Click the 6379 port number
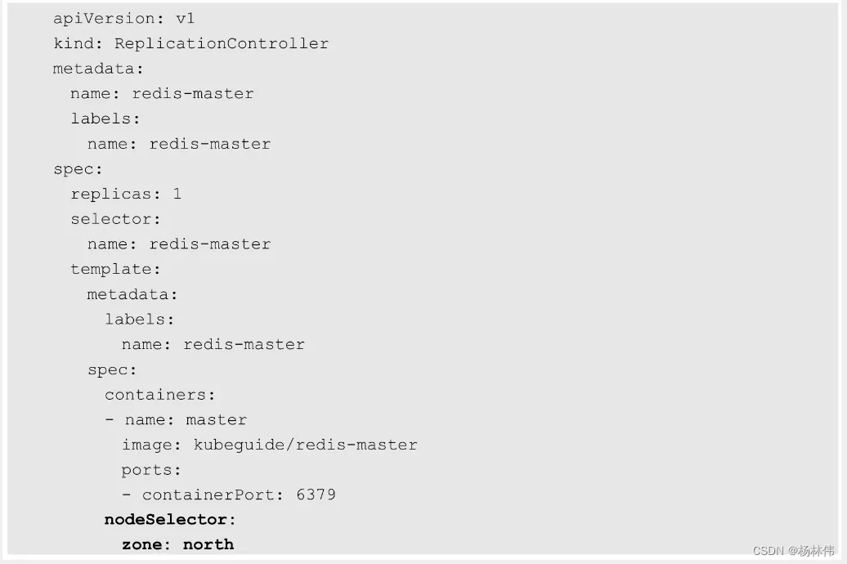 click(x=316, y=495)
